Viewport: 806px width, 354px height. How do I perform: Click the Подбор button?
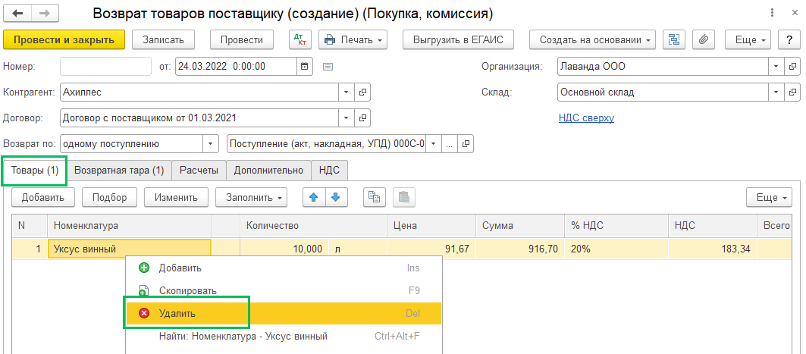(109, 197)
